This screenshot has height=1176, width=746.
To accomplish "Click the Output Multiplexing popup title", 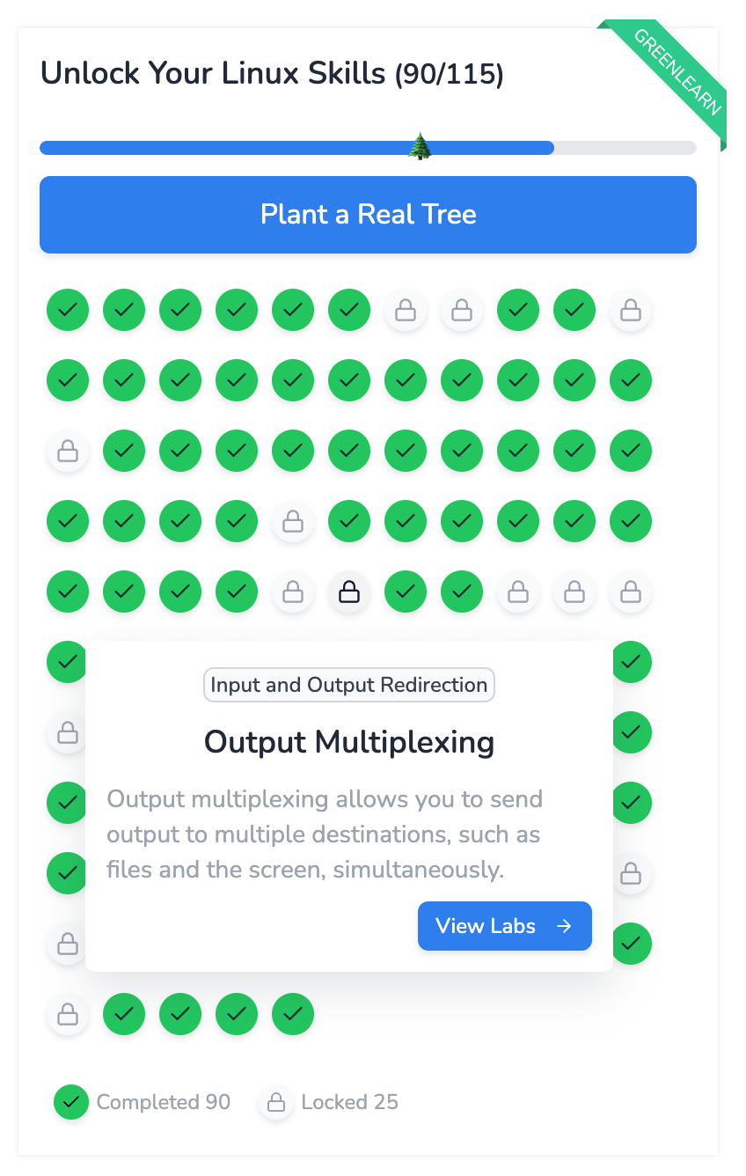I will tap(349, 742).
